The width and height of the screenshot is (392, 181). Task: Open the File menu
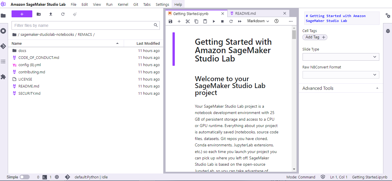click(74, 4)
